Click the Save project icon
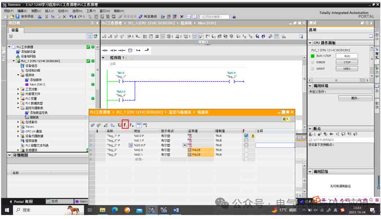The height and width of the screenshot is (219, 381). tap(18, 16)
